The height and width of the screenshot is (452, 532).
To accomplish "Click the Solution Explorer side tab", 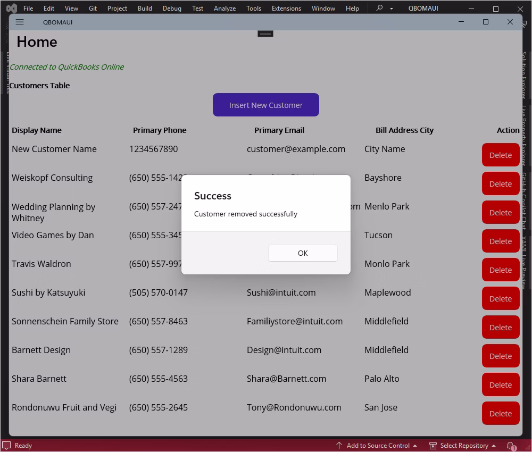I will 525,74.
